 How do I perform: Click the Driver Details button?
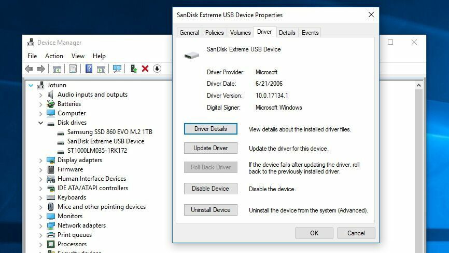pos(211,129)
